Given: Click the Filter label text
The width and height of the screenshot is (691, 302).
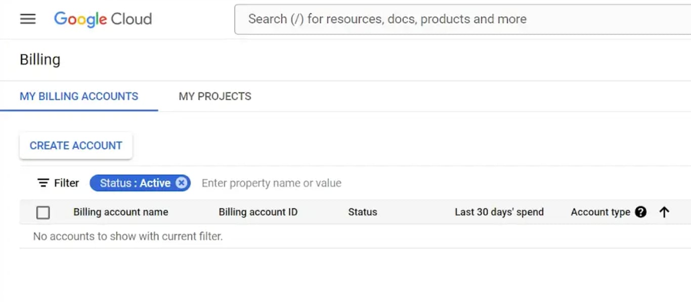Looking at the screenshot, I should 67,183.
